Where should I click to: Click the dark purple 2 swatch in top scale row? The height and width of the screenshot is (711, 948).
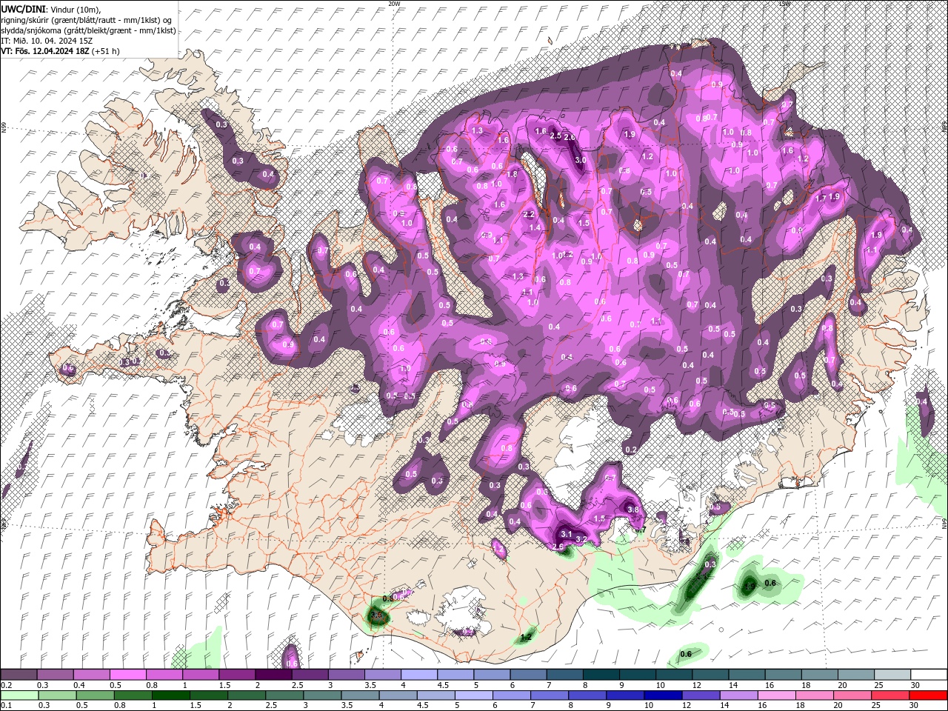tap(273, 675)
